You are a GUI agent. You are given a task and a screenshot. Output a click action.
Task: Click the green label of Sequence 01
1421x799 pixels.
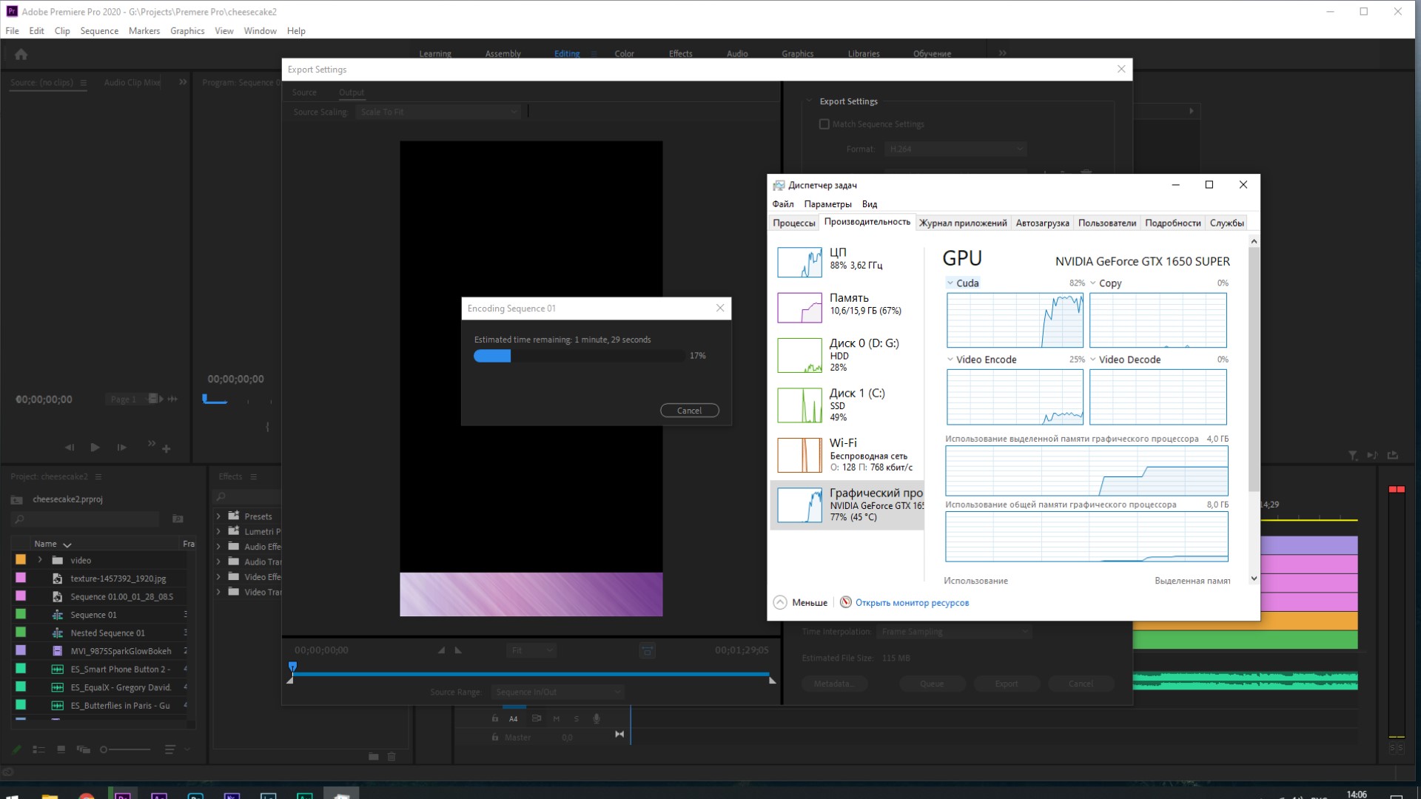pos(21,614)
